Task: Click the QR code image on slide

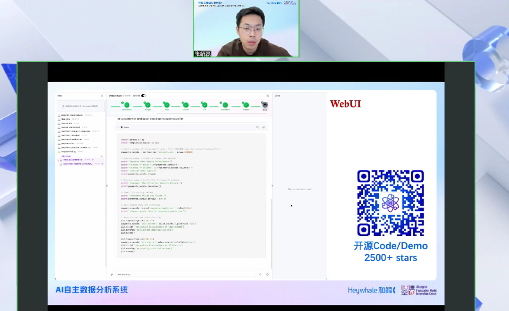Action: click(390, 203)
